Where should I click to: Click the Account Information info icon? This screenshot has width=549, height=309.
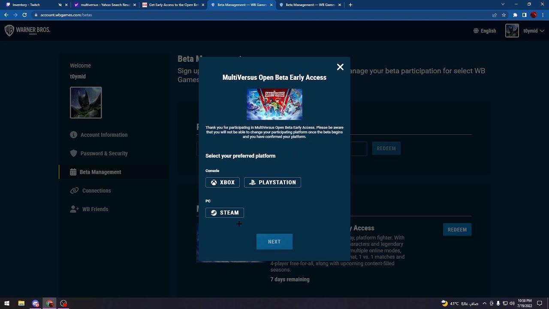click(73, 135)
